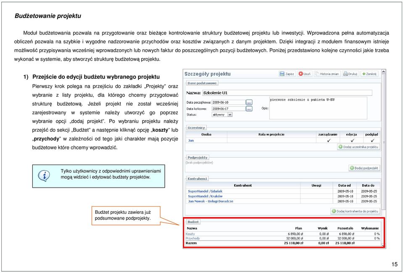
Task: Open Jan Nowak - Usługi Doradcze link
Action: pos(211,201)
